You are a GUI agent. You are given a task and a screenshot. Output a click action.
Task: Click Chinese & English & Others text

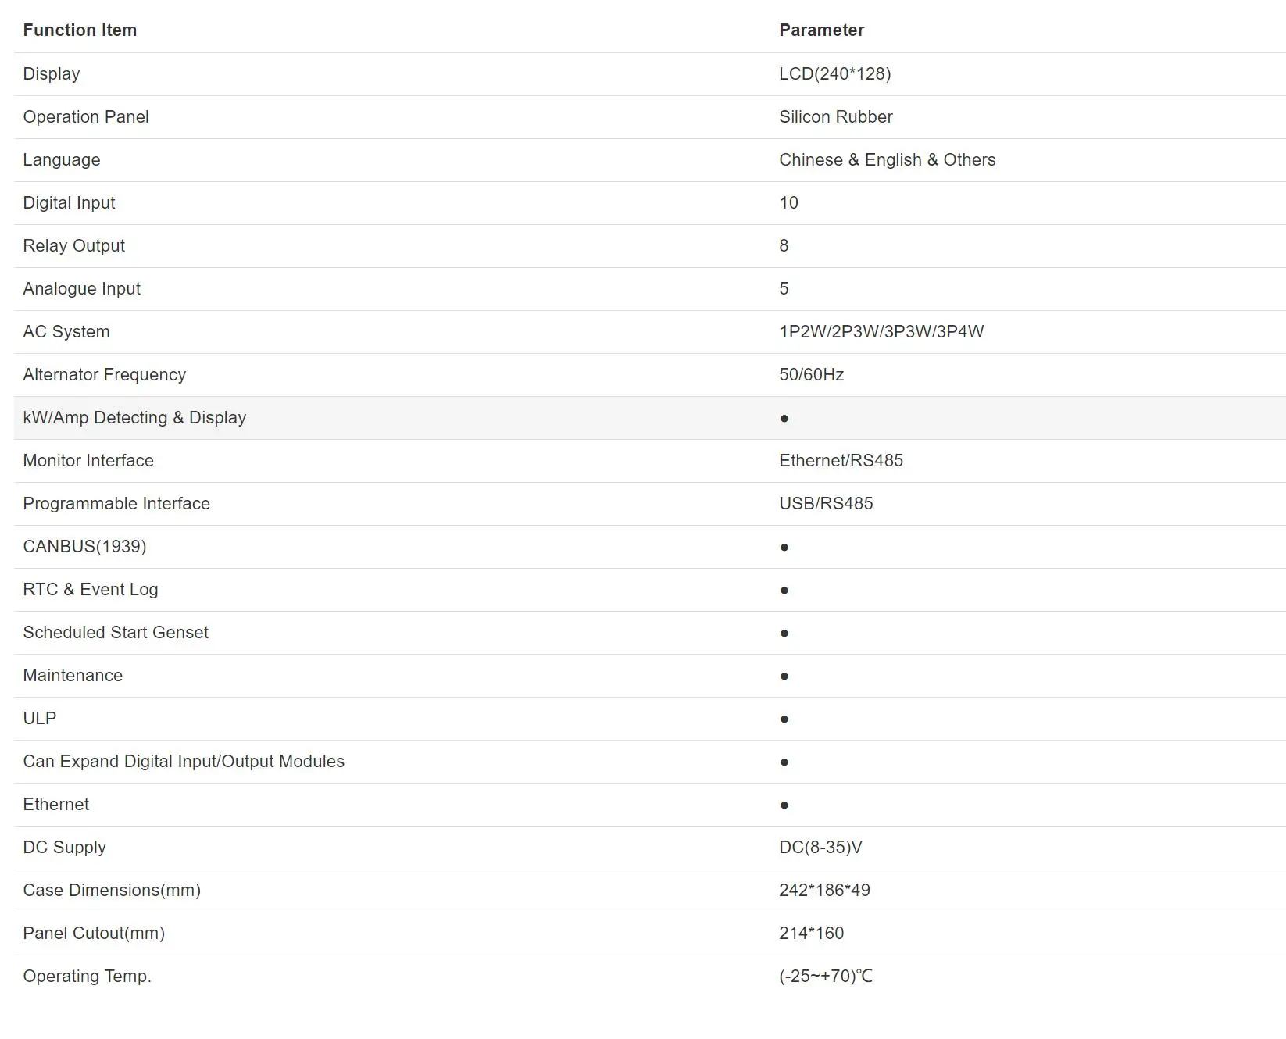click(x=887, y=160)
